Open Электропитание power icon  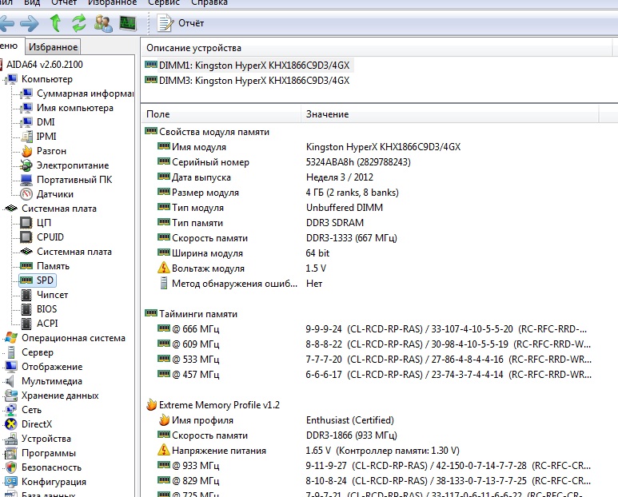click(27, 165)
